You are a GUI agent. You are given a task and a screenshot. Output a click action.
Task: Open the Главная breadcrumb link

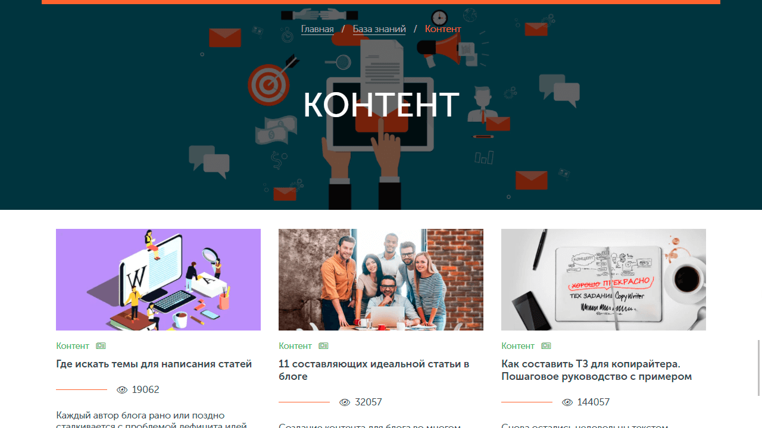click(317, 29)
